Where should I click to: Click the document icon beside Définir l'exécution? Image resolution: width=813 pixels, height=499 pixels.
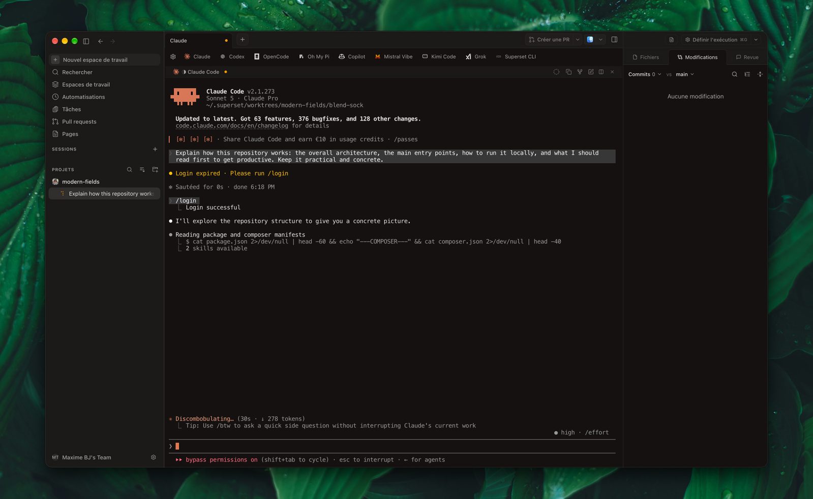tap(671, 40)
